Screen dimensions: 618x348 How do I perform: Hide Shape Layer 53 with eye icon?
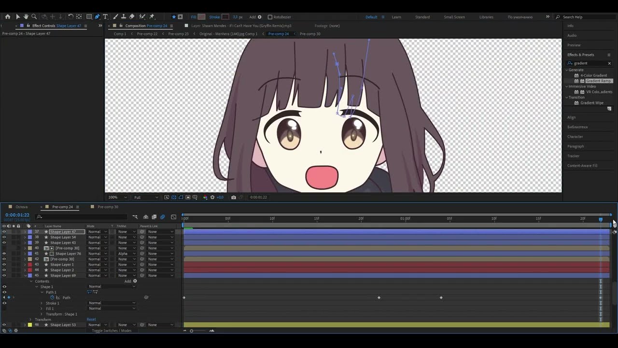click(4, 325)
